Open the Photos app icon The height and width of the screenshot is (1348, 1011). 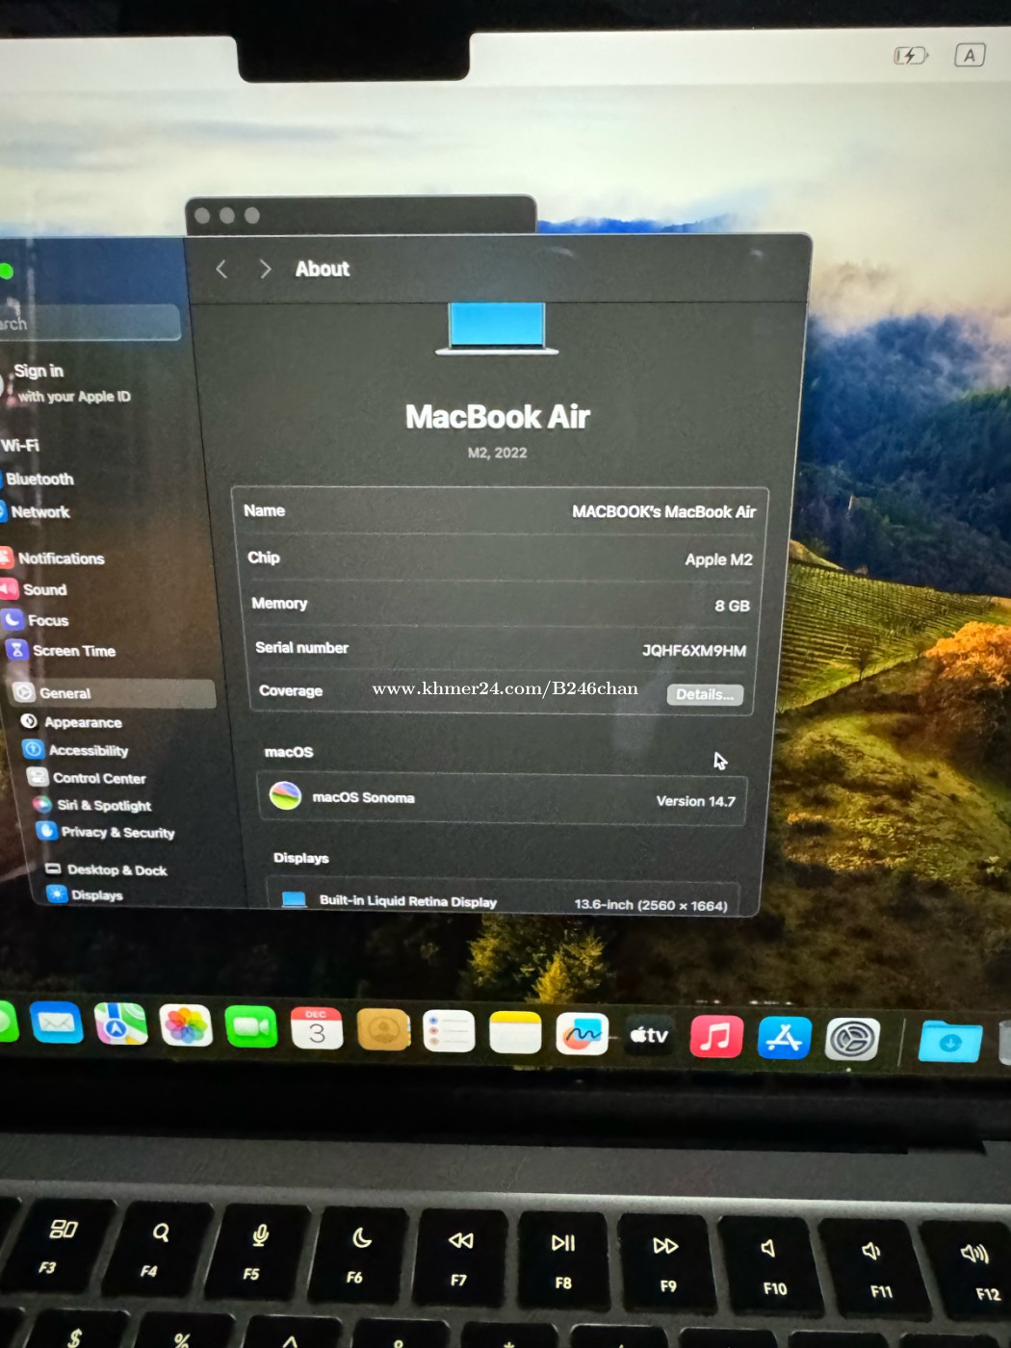click(x=186, y=1026)
